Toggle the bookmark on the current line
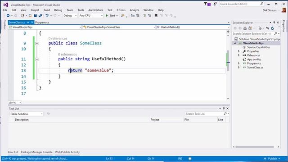This screenshot has height=162, width=288. [156, 16]
